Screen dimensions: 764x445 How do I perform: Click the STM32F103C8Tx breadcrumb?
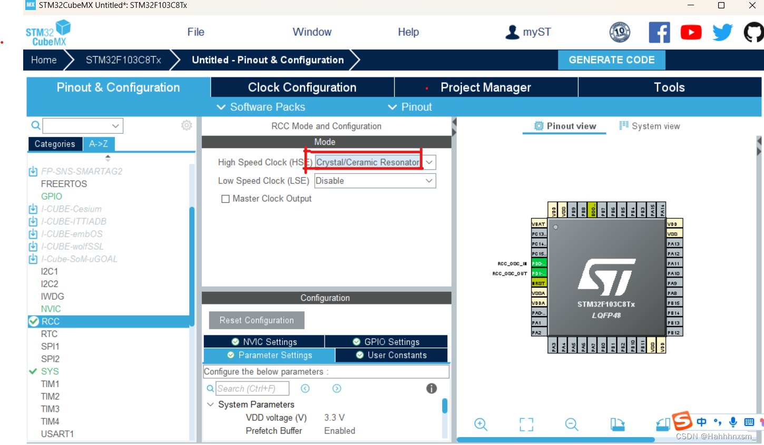[124, 60]
